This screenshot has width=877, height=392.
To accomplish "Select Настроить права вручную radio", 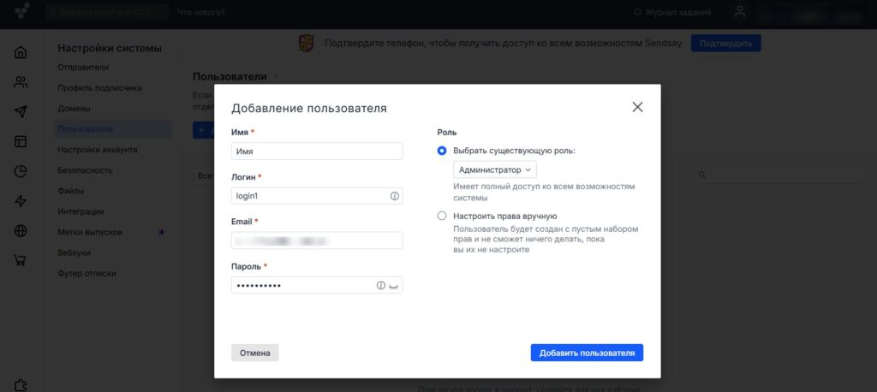I will [442, 216].
